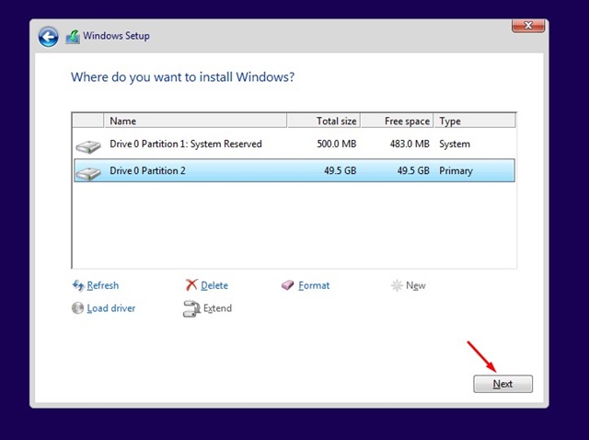Refresh the partition list
This screenshot has height=440, width=589.
(102, 285)
